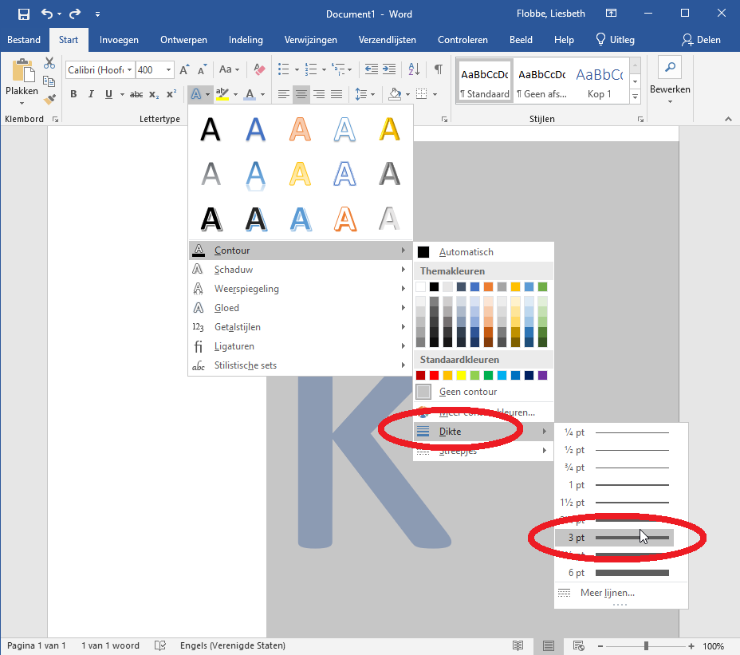Open the Schaduw submenu
The height and width of the screenshot is (655, 740).
click(300, 270)
